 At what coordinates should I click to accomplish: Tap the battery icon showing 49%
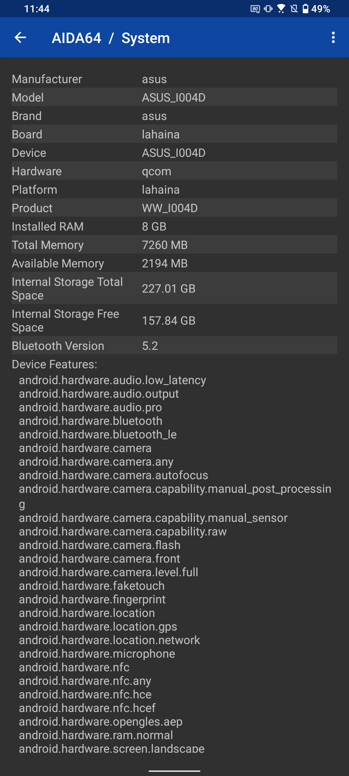tap(305, 9)
